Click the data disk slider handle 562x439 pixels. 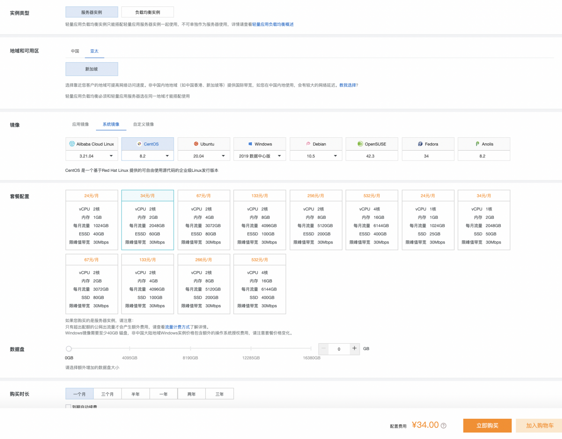point(69,348)
